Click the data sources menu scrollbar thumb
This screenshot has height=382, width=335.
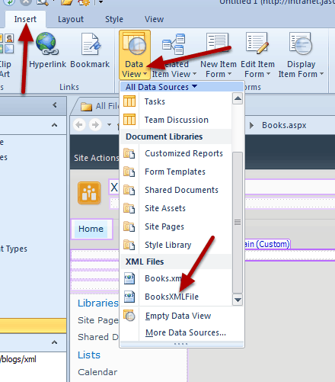coord(238,223)
